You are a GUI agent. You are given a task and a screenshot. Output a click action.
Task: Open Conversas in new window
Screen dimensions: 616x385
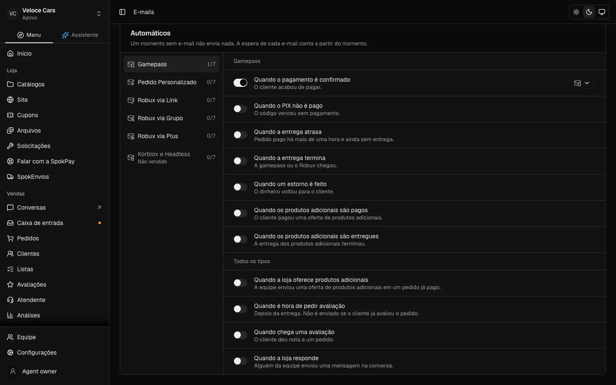point(54,207)
